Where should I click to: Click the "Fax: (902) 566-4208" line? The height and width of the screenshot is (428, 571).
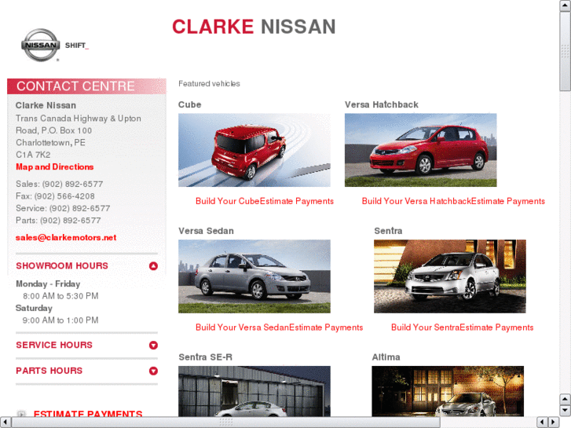click(x=55, y=196)
